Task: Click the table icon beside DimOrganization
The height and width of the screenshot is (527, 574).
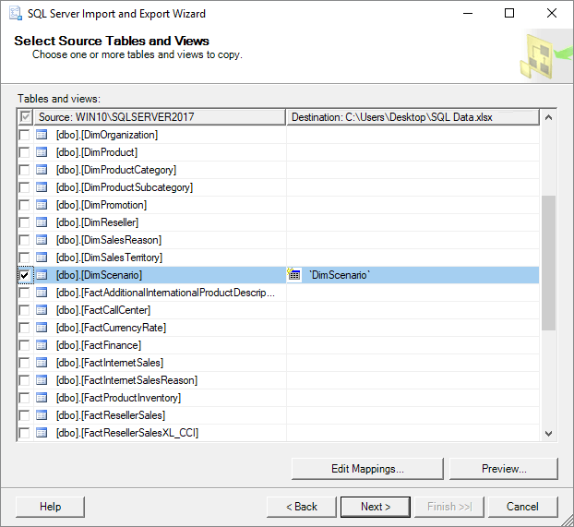Action: [42, 135]
